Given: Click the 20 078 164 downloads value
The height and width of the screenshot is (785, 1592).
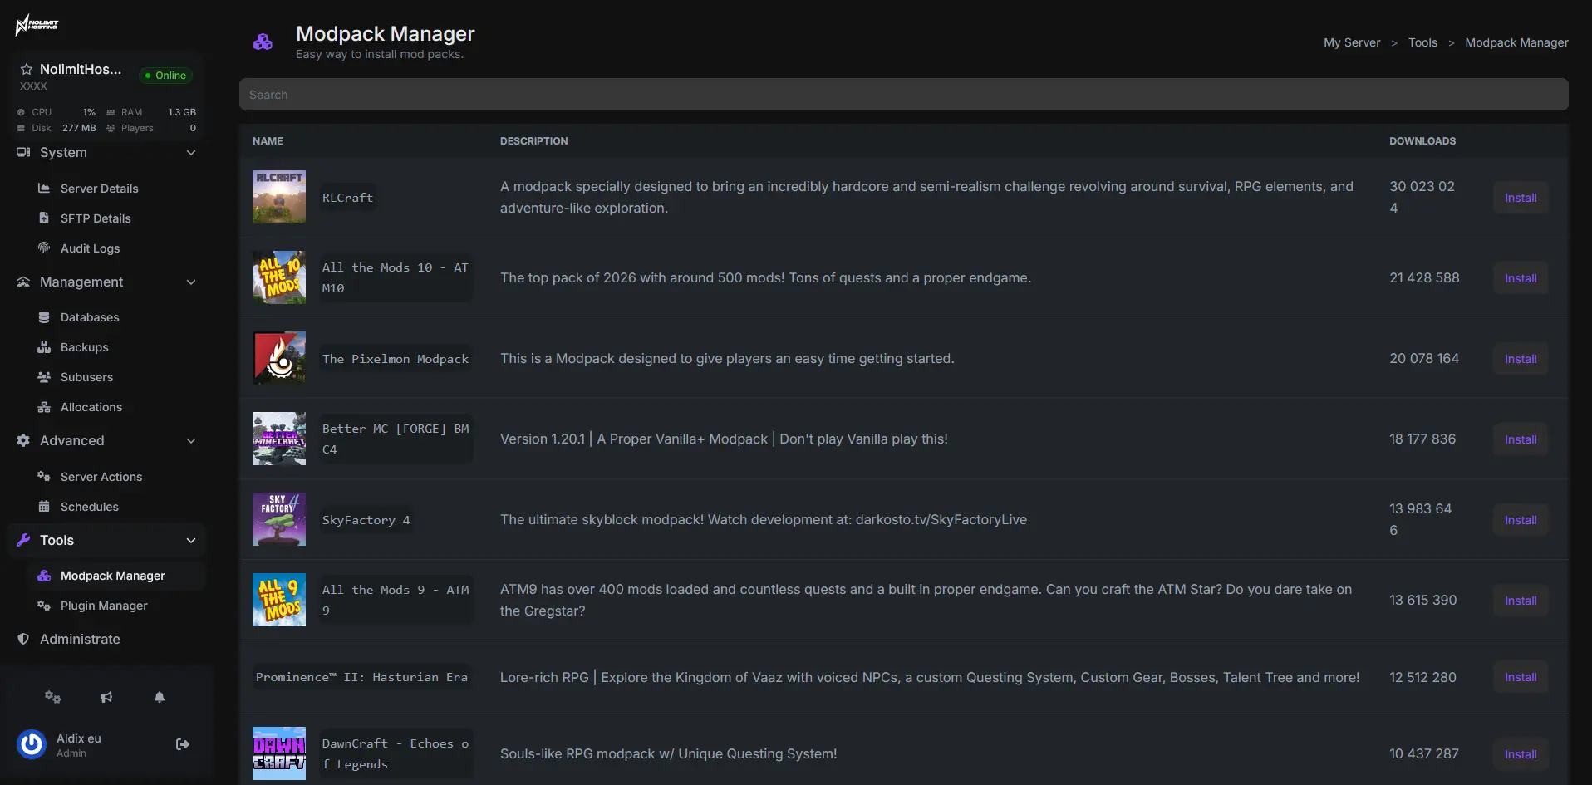Looking at the screenshot, I should click(x=1424, y=358).
